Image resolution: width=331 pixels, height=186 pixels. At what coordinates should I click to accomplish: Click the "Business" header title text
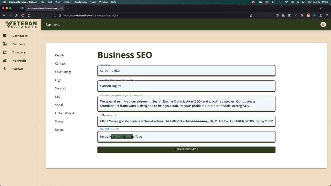point(53,25)
